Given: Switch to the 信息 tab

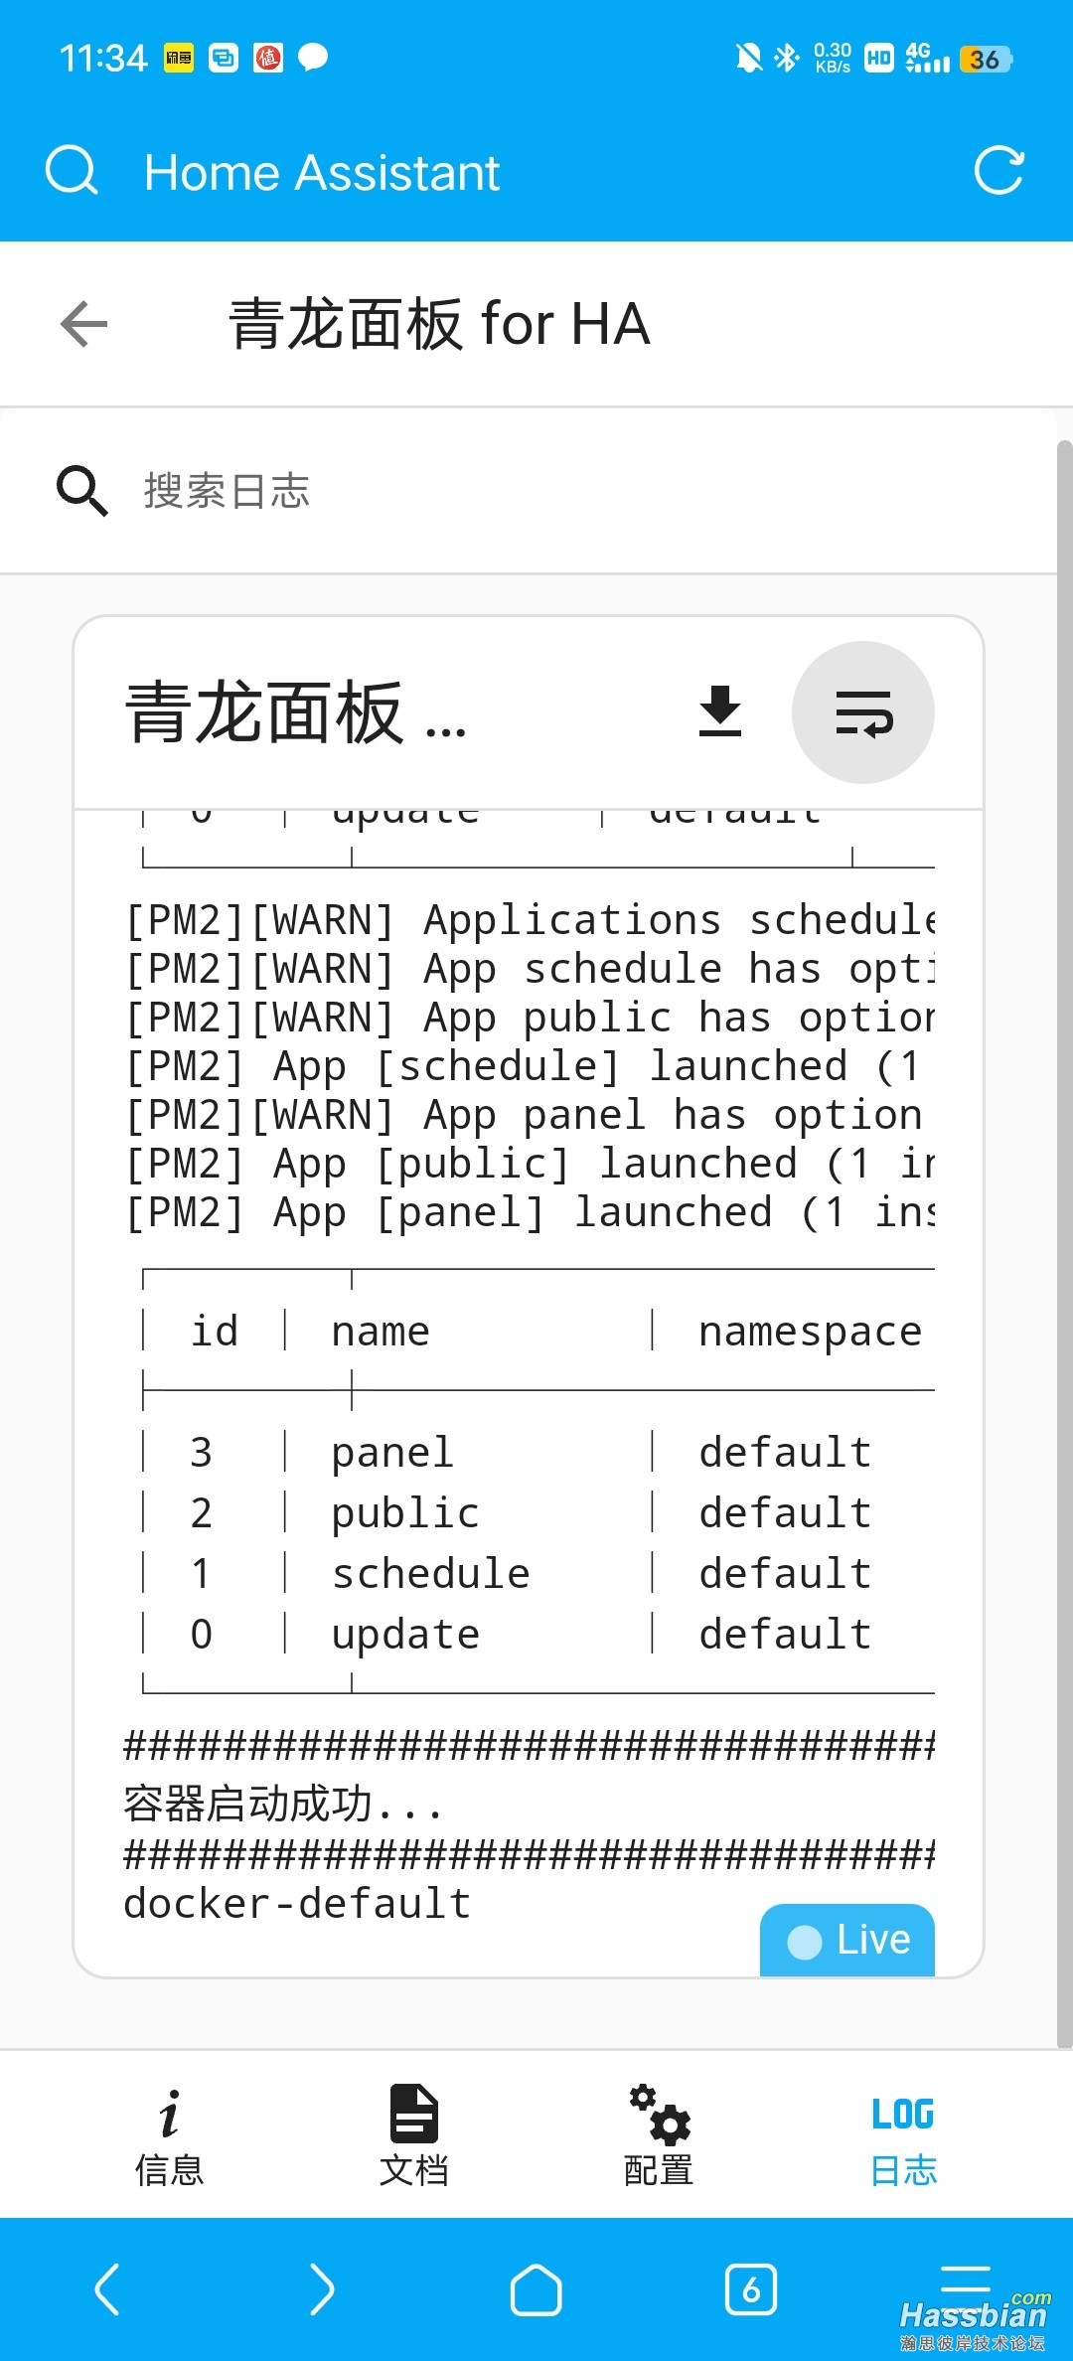Looking at the screenshot, I should click(170, 2137).
